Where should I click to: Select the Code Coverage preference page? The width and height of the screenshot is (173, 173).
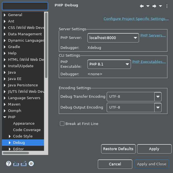click(x=27, y=130)
